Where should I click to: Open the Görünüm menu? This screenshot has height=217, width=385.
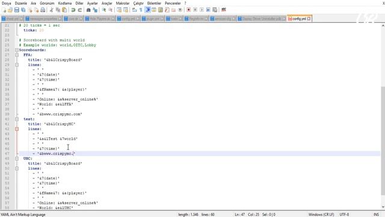[x=47, y=3]
